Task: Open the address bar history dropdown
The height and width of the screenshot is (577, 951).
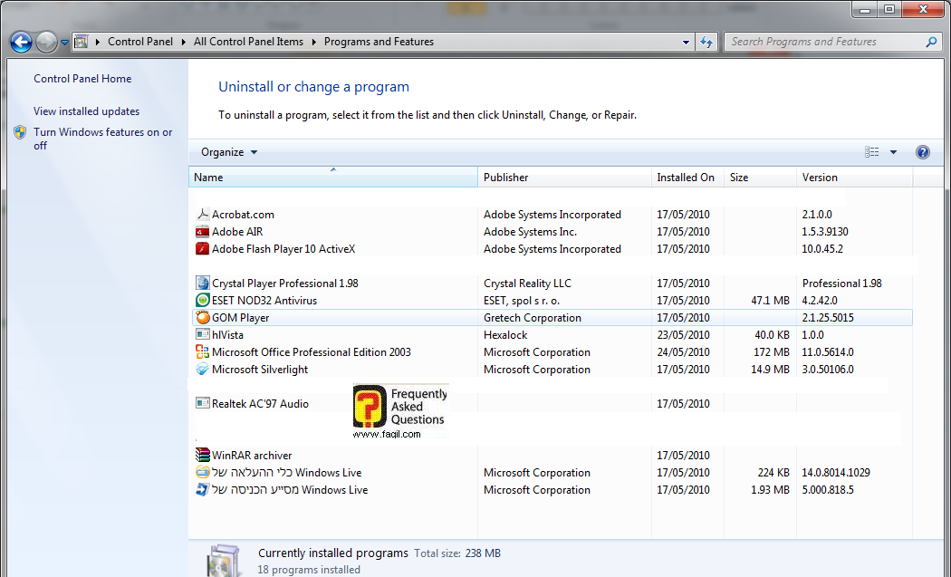Action: point(687,42)
